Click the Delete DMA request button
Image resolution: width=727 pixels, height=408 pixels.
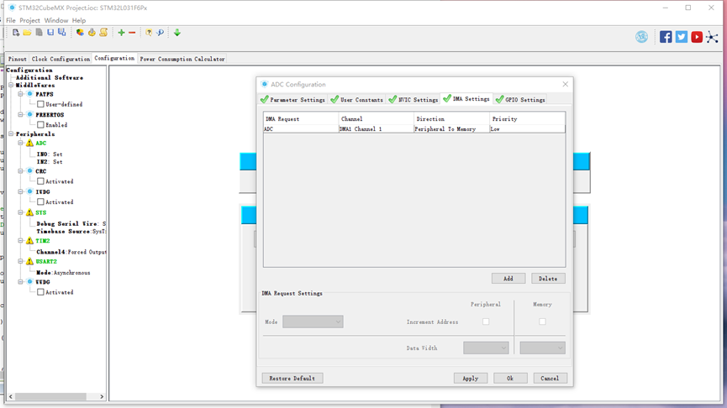click(548, 279)
